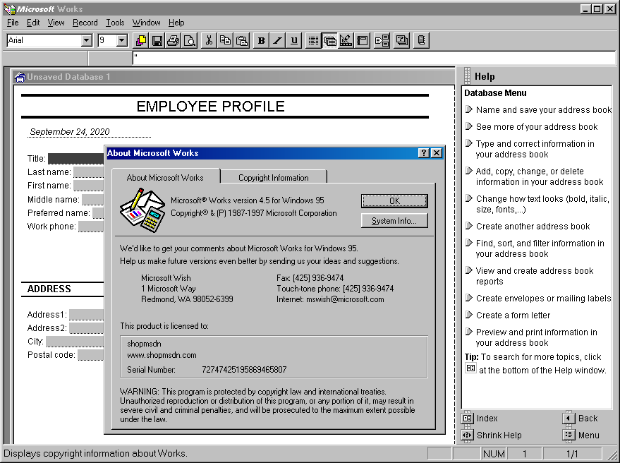
Task: Toggle Bold formatting
Action: [261, 41]
